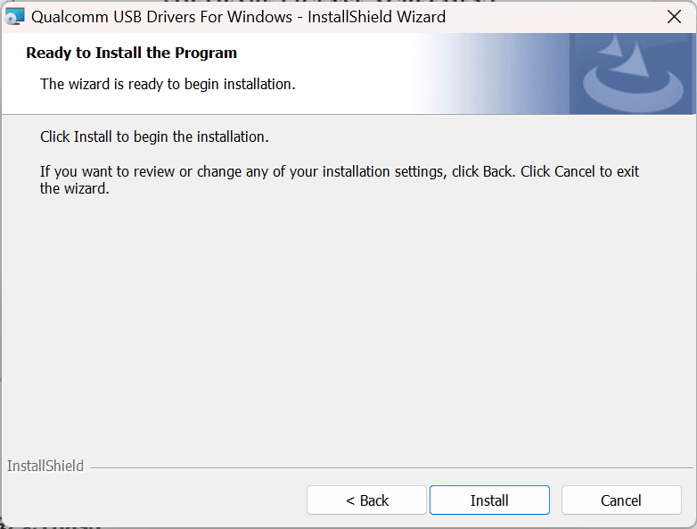This screenshot has height=529, width=697.
Task: Click the 'the wizard.' text ending the paragraph
Action: pos(74,188)
